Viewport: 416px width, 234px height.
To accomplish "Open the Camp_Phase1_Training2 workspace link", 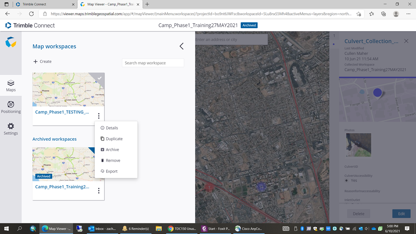I will pos(62,187).
